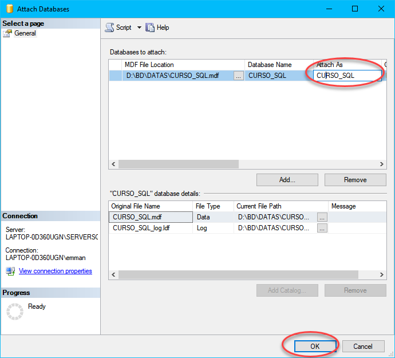Click the Attach Databases title bar icon
The width and height of the screenshot is (395, 358).
tap(10, 9)
